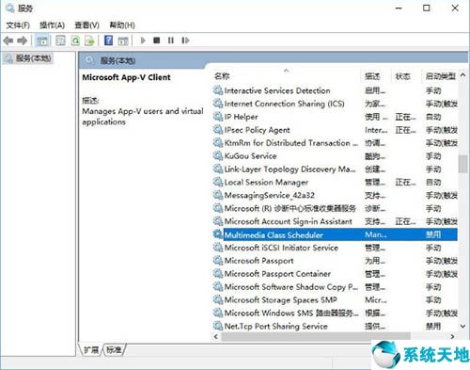Sort by the 名称 column header
Screen dimensions: 470x370
[222, 76]
